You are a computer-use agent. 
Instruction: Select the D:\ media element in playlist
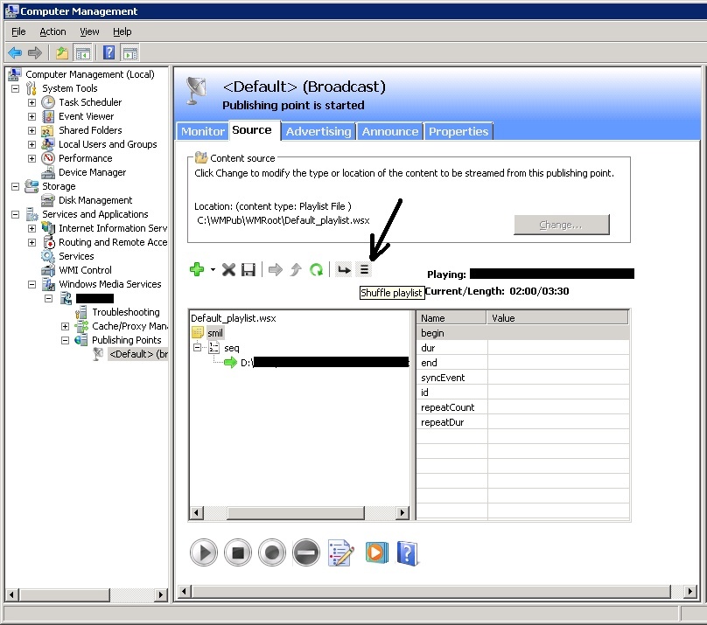point(325,363)
